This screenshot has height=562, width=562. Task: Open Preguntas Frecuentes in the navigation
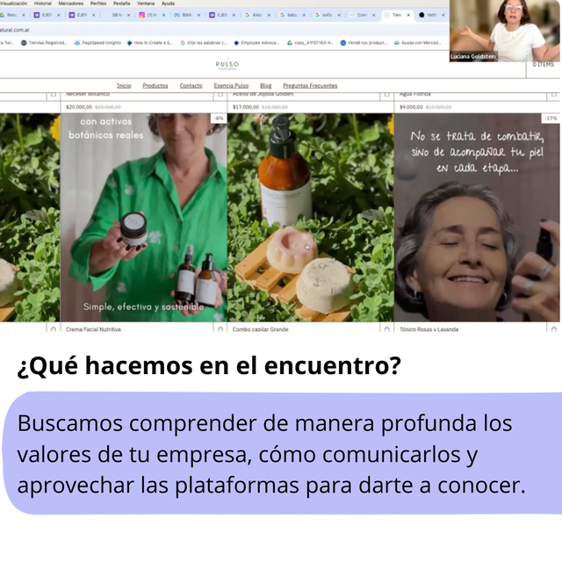310,86
